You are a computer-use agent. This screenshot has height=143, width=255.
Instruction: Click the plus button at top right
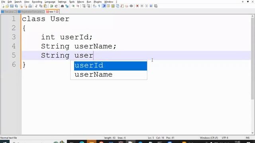click(x=243, y=2)
